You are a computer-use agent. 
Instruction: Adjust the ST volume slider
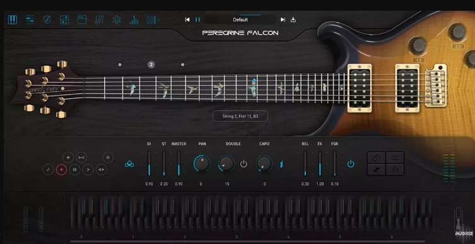tap(164, 163)
